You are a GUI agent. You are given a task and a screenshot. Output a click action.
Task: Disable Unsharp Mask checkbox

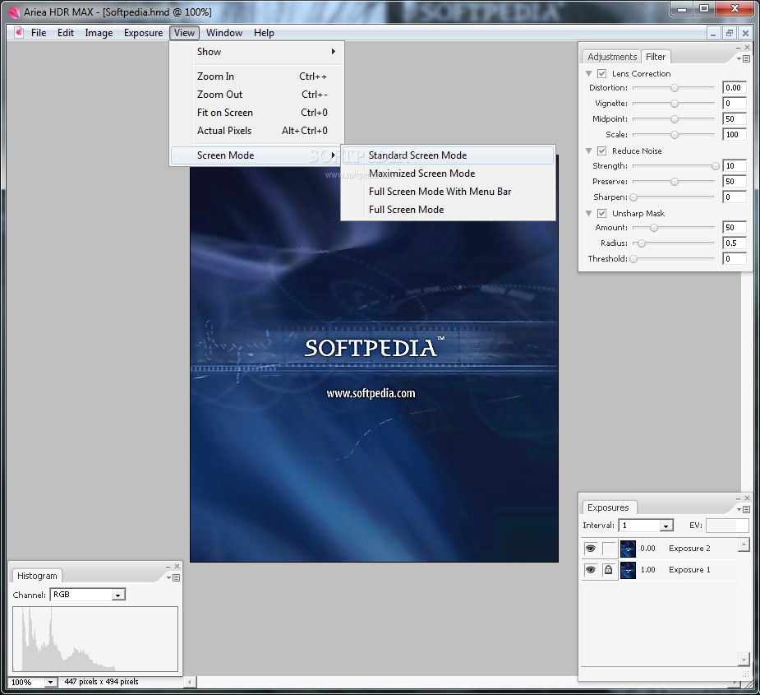pos(601,213)
